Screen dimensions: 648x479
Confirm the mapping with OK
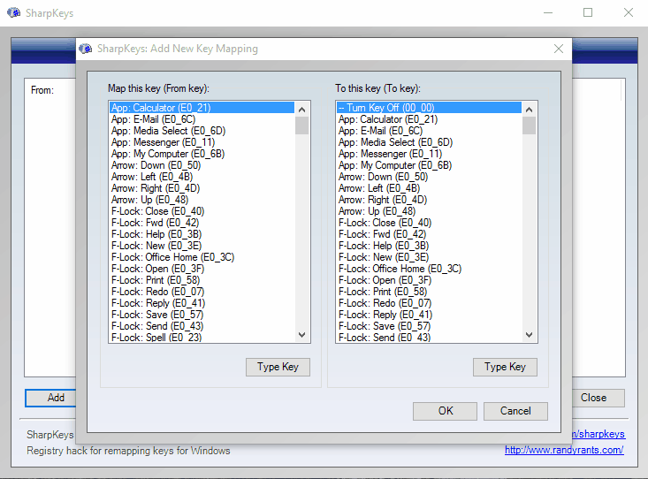click(445, 411)
